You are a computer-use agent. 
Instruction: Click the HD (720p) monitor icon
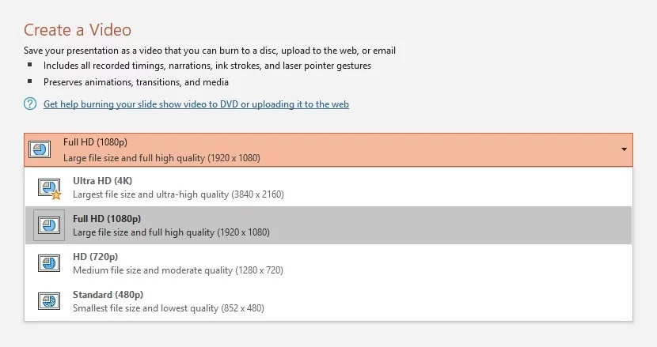(49, 263)
